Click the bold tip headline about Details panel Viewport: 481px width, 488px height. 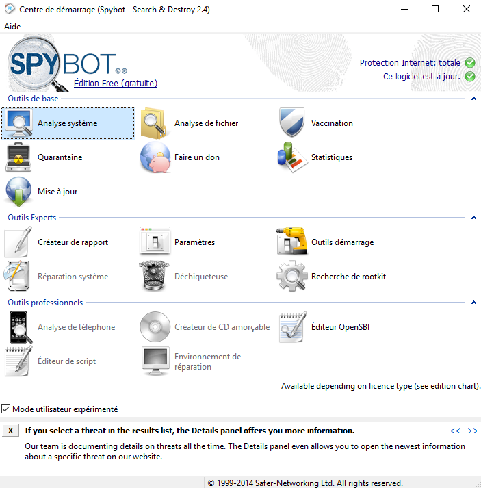coord(190,431)
